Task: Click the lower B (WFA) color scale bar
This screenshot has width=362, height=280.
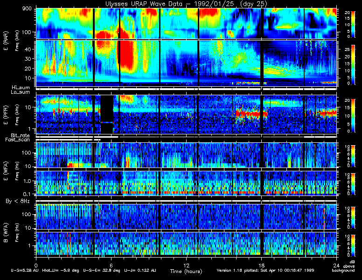Action: pyautogui.click(x=353, y=246)
